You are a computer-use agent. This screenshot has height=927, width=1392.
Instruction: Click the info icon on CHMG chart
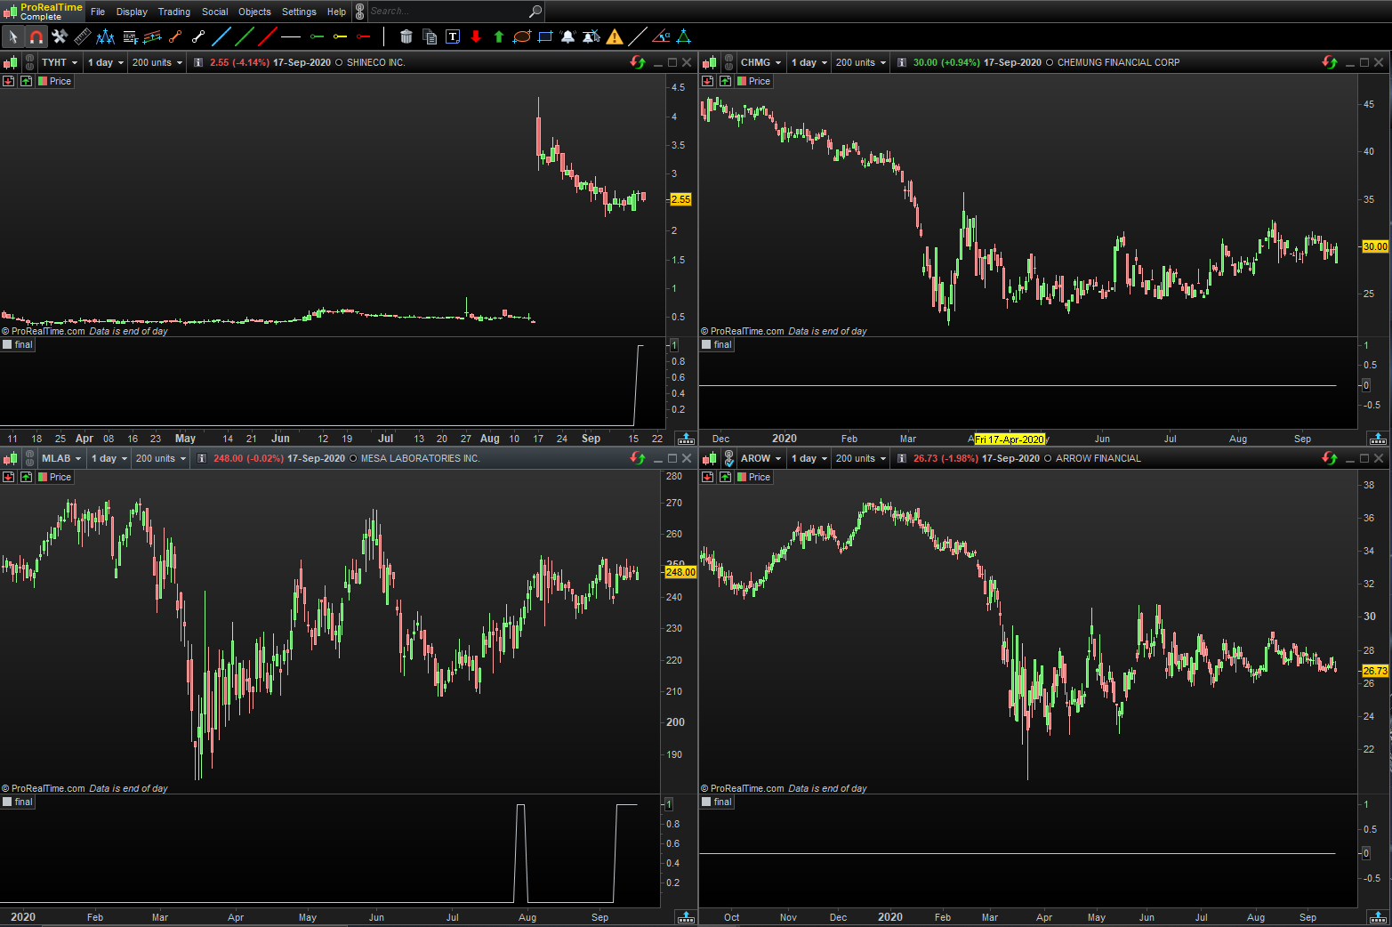coord(901,62)
